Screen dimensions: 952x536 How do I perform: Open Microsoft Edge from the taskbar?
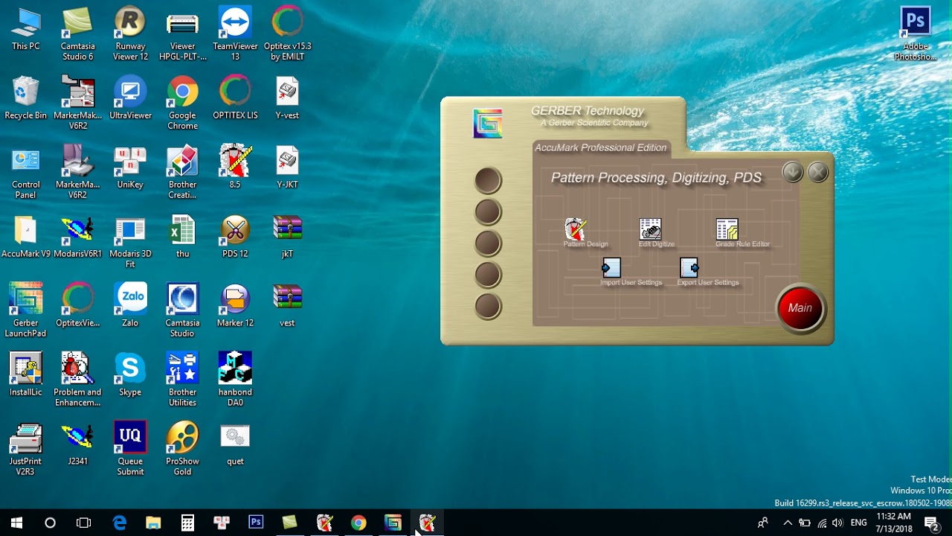(x=119, y=523)
